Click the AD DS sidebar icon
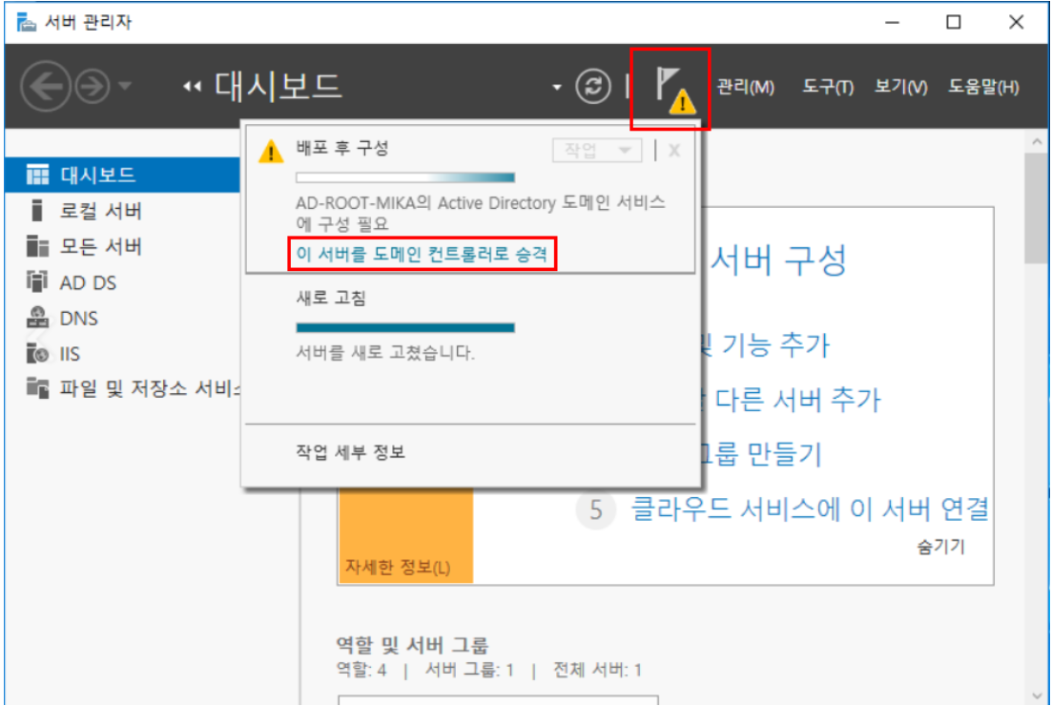1052x706 pixels. (x=37, y=281)
